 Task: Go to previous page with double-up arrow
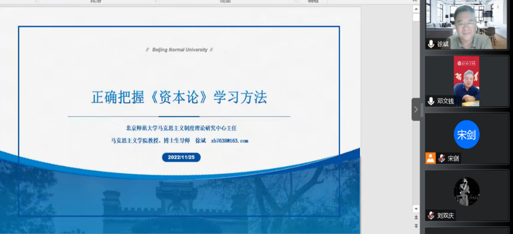coord(416,217)
